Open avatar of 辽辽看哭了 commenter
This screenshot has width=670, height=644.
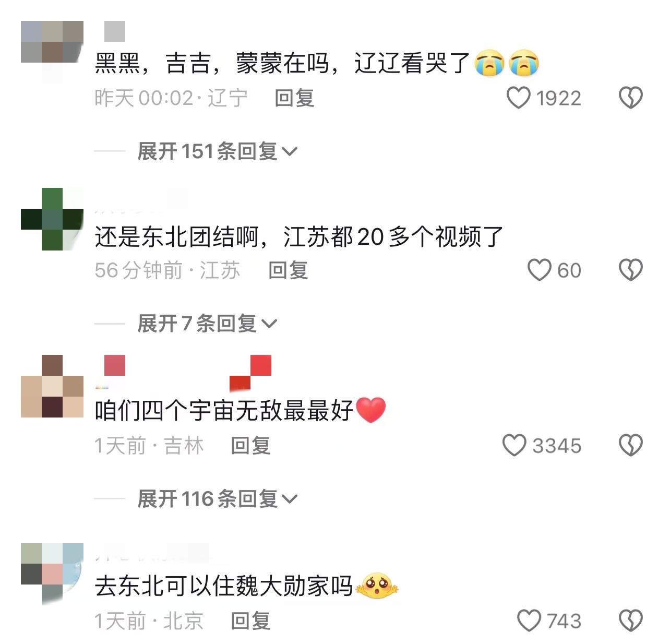[x=52, y=52]
